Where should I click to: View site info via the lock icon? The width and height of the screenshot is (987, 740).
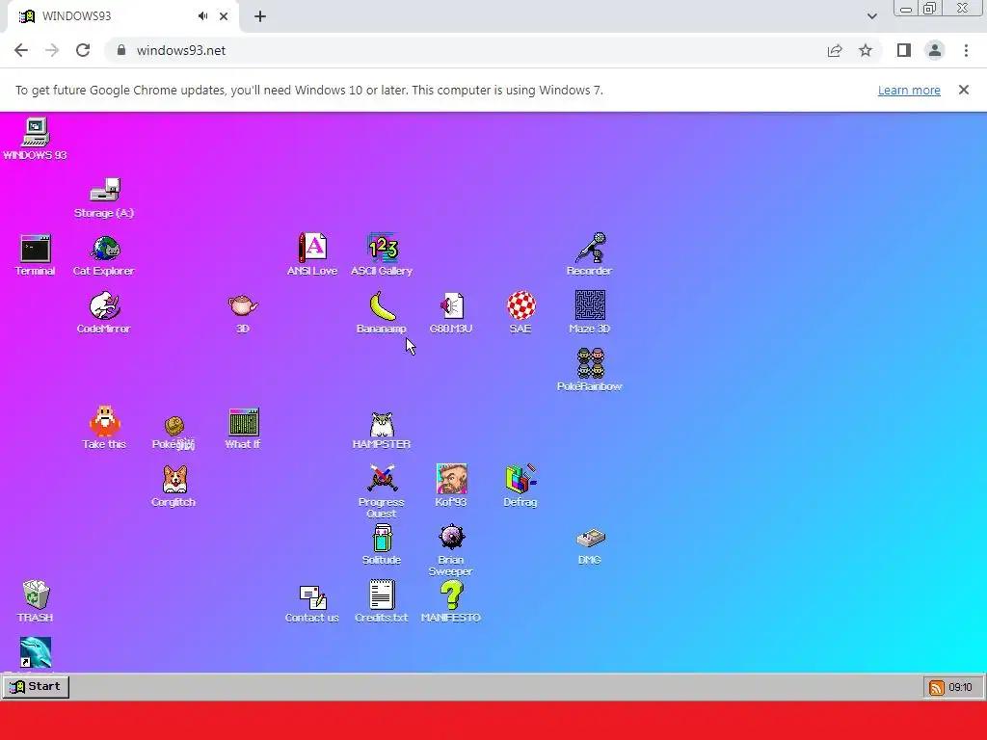point(121,50)
